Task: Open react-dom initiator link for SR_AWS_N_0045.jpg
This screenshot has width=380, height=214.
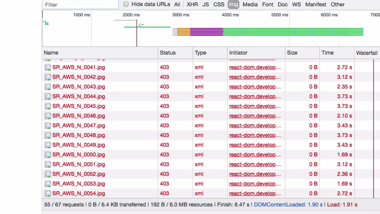Action: tap(255, 106)
